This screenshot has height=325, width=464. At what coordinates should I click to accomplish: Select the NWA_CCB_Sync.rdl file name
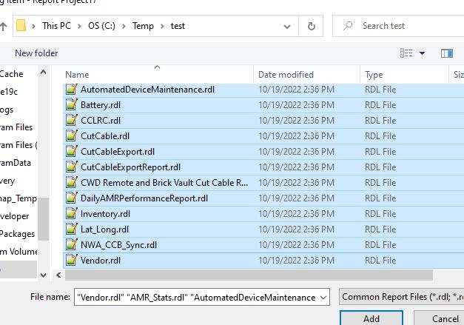[x=118, y=245]
